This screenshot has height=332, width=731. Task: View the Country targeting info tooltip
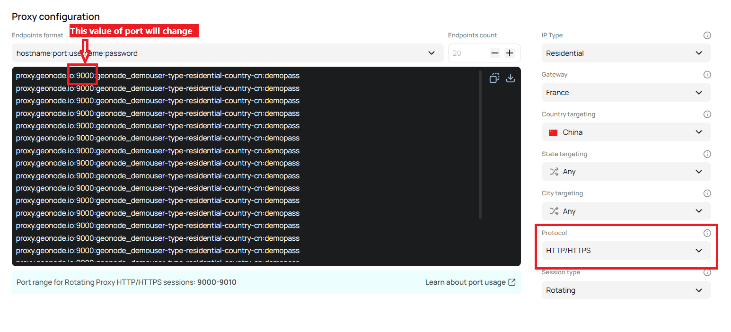pyautogui.click(x=707, y=114)
